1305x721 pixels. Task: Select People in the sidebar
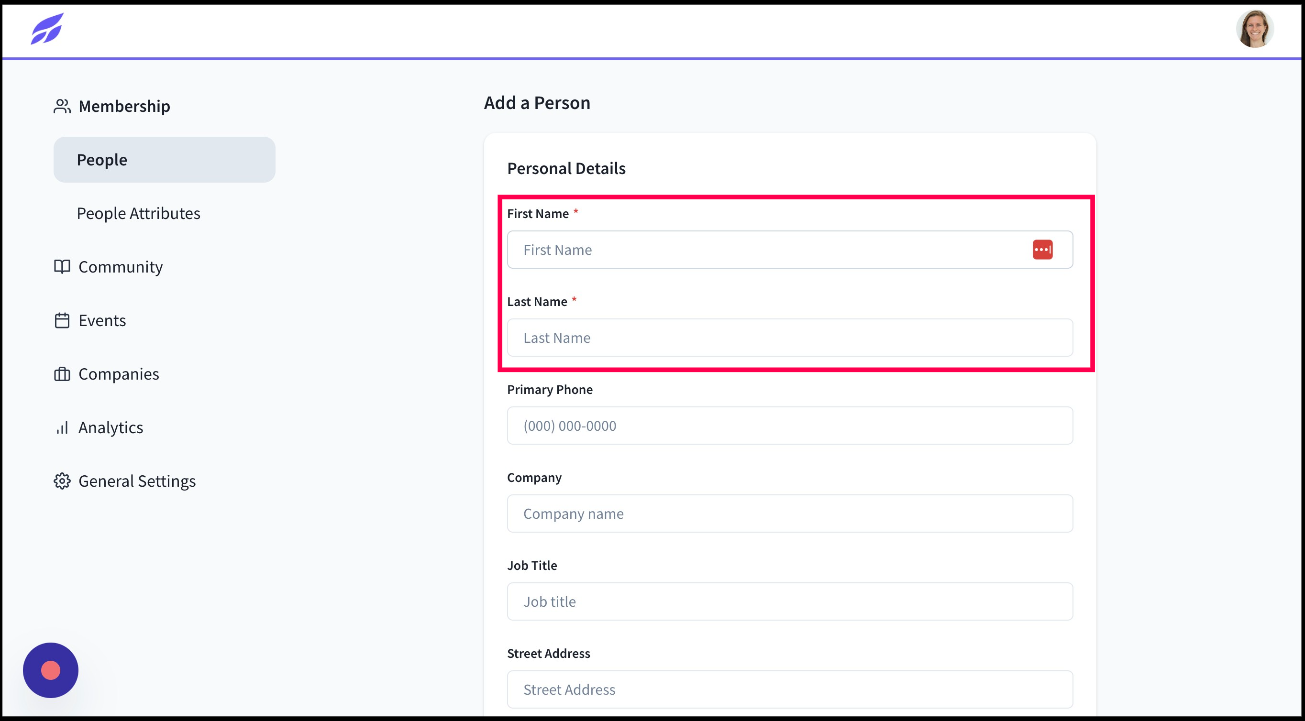(164, 160)
